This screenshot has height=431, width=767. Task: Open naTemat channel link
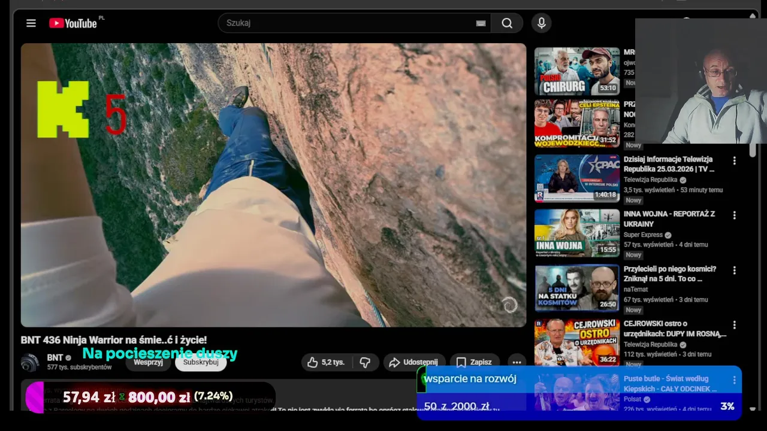pyautogui.click(x=636, y=289)
